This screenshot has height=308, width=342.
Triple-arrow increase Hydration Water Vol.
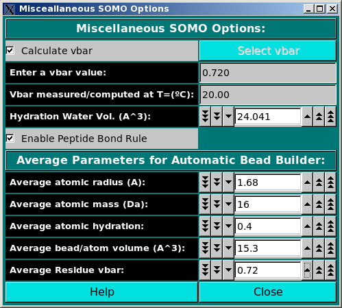[330, 117]
